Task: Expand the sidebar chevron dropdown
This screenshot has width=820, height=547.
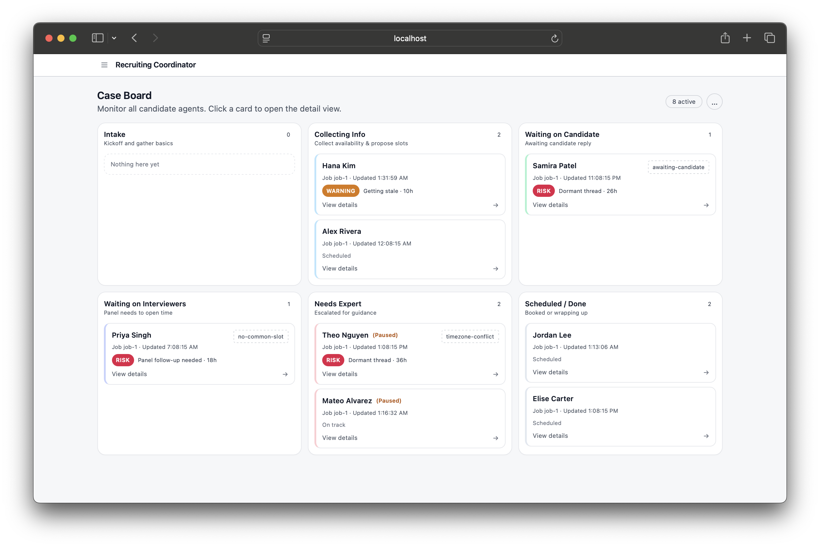Action: [114, 38]
